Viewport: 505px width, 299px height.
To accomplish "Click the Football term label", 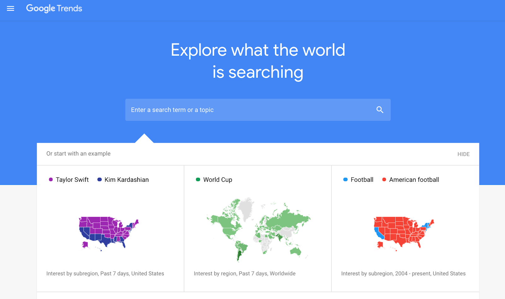I will point(362,180).
